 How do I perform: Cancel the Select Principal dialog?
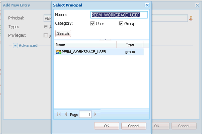click(134, 126)
